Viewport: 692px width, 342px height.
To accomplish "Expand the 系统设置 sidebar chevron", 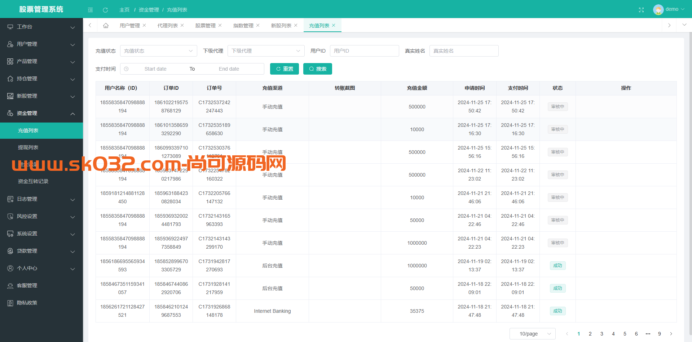I will (72, 234).
